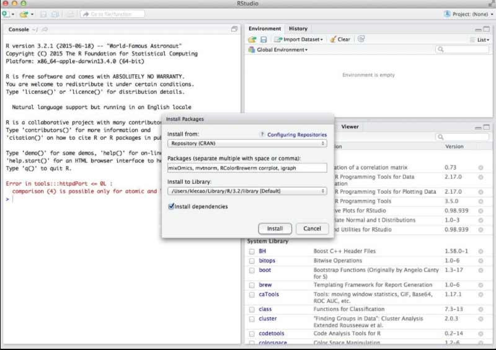Screen dimensions: 496x350
Task: Click the print icon in main toolbar
Action: point(70,14)
